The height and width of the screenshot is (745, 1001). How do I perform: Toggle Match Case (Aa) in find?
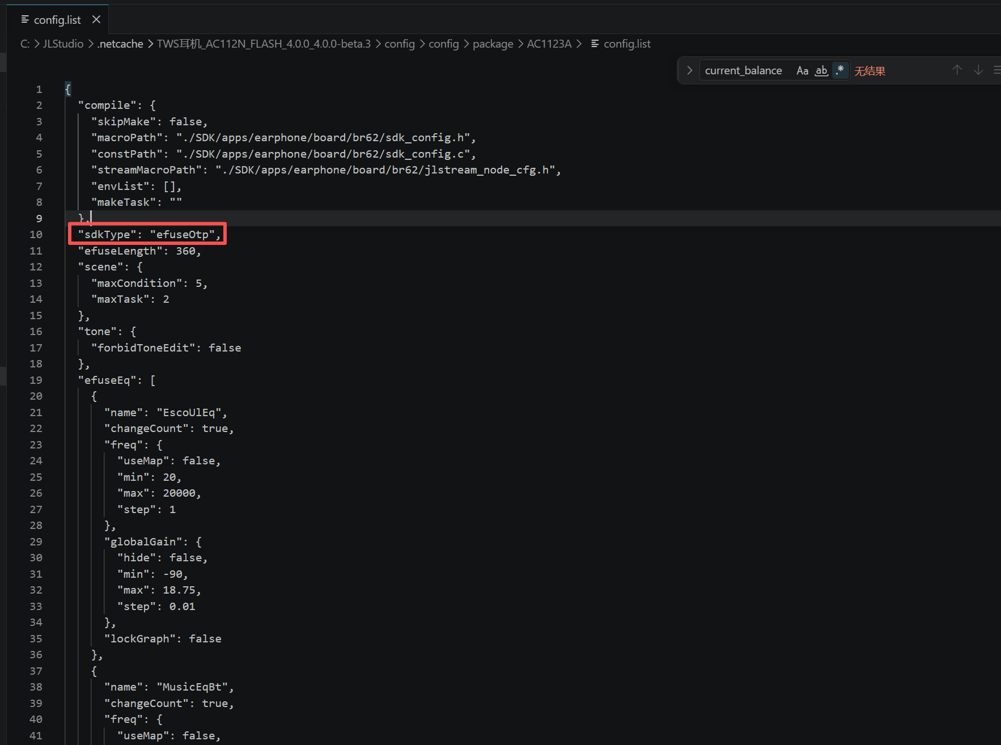(802, 70)
